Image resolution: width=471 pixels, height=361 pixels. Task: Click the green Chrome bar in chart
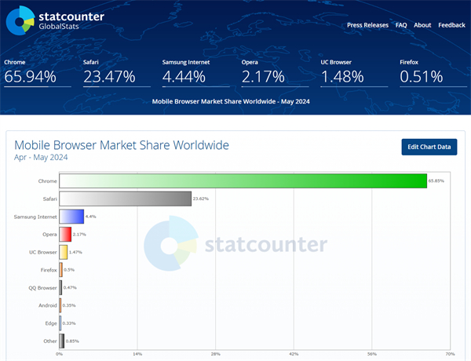pyautogui.click(x=243, y=180)
